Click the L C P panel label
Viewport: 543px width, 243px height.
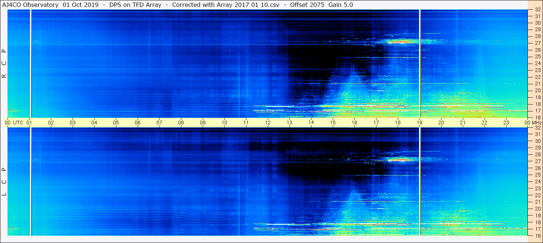point(4,182)
